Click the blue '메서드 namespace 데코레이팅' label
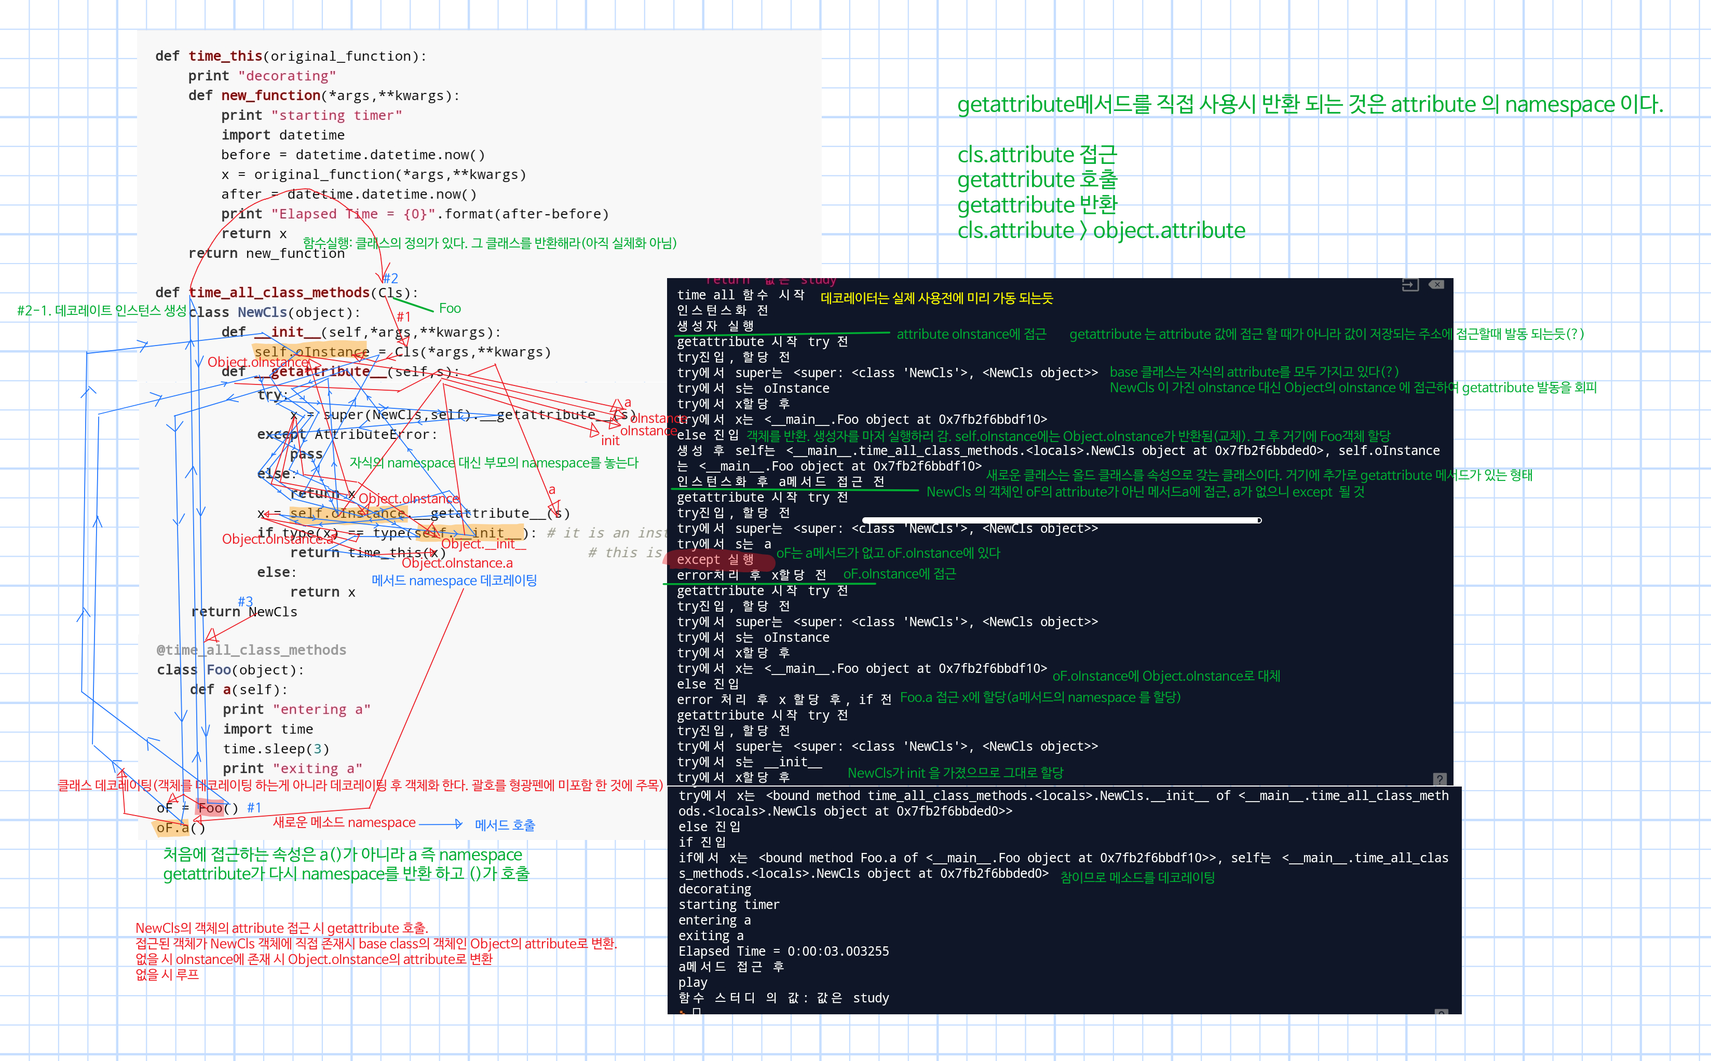The width and height of the screenshot is (1711, 1061). point(454,581)
